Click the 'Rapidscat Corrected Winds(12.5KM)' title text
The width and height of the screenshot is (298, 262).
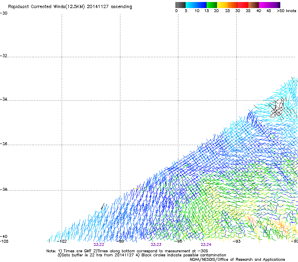(x=46, y=7)
